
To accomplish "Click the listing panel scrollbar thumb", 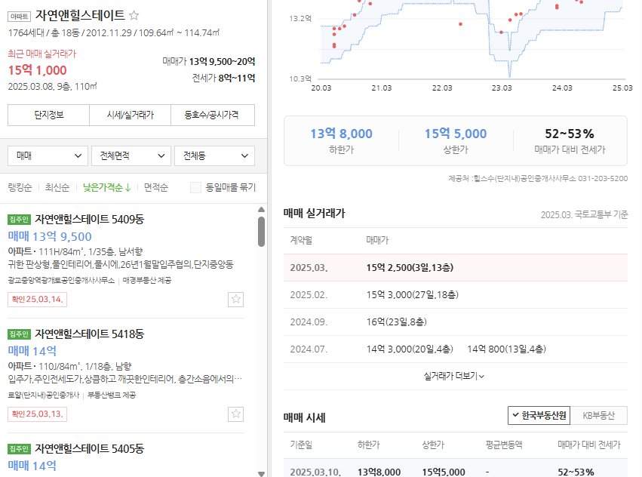I will point(261,232).
